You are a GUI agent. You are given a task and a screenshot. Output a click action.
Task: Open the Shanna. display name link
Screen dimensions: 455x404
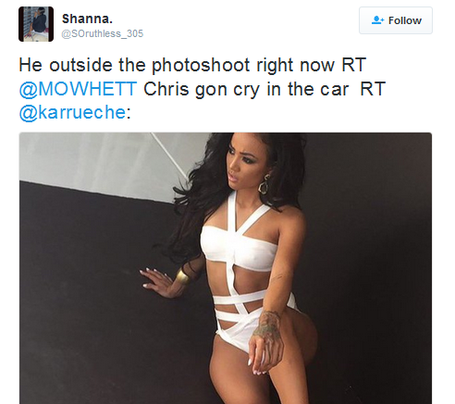[x=87, y=19]
